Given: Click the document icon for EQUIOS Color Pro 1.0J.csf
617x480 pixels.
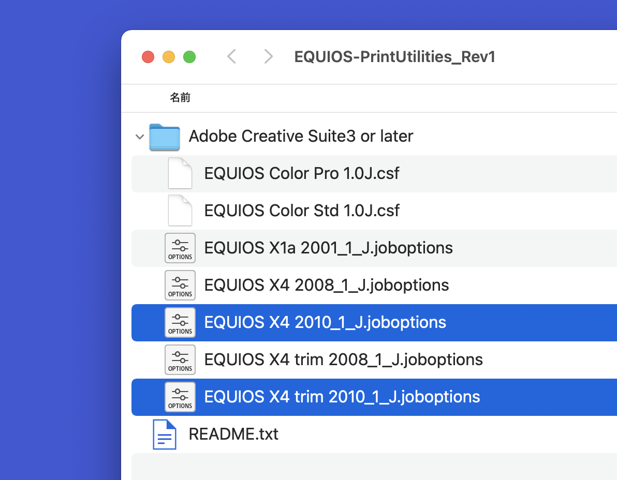Looking at the screenshot, I should 180,173.
